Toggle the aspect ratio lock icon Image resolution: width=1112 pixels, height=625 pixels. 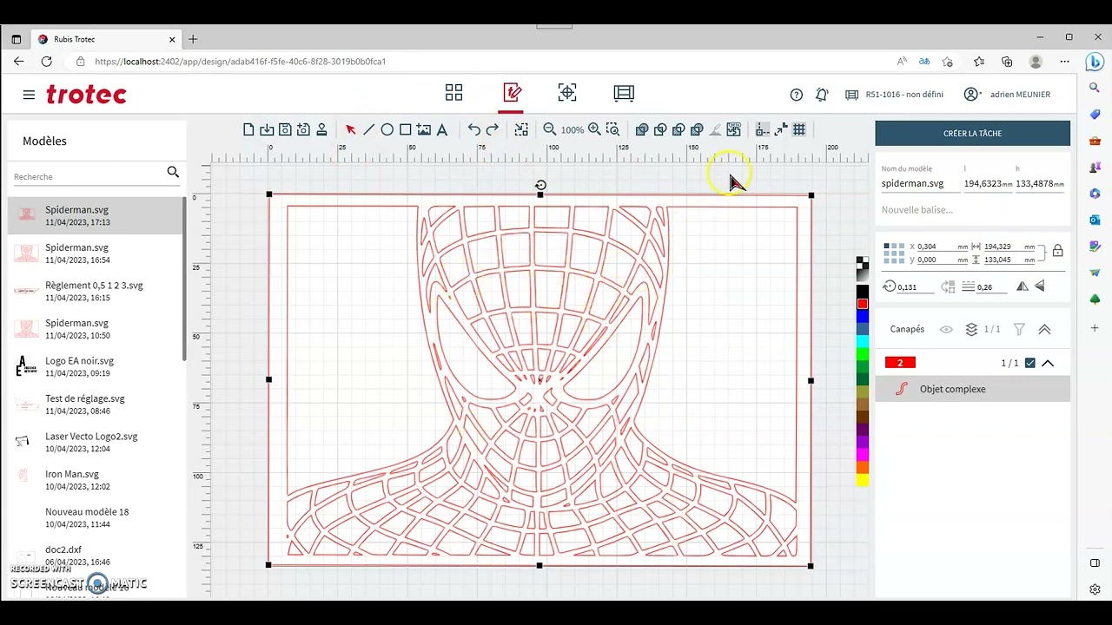coord(1057,251)
